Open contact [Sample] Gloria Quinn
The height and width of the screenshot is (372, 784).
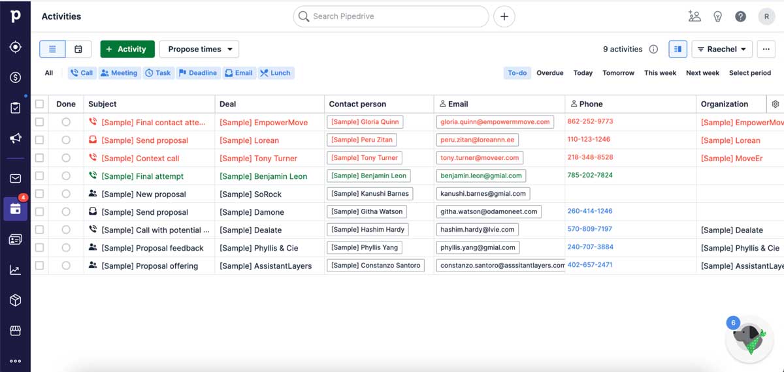click(365, 121)
